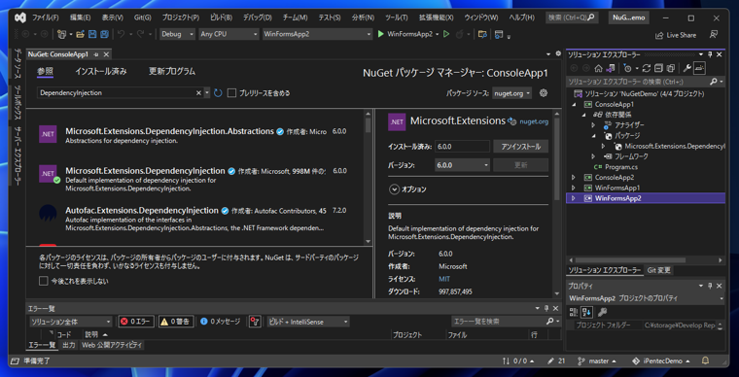The image size is (739, 377).
Task: Toggle the 0 warnings filter button
Action: click(x=176, y=322)
